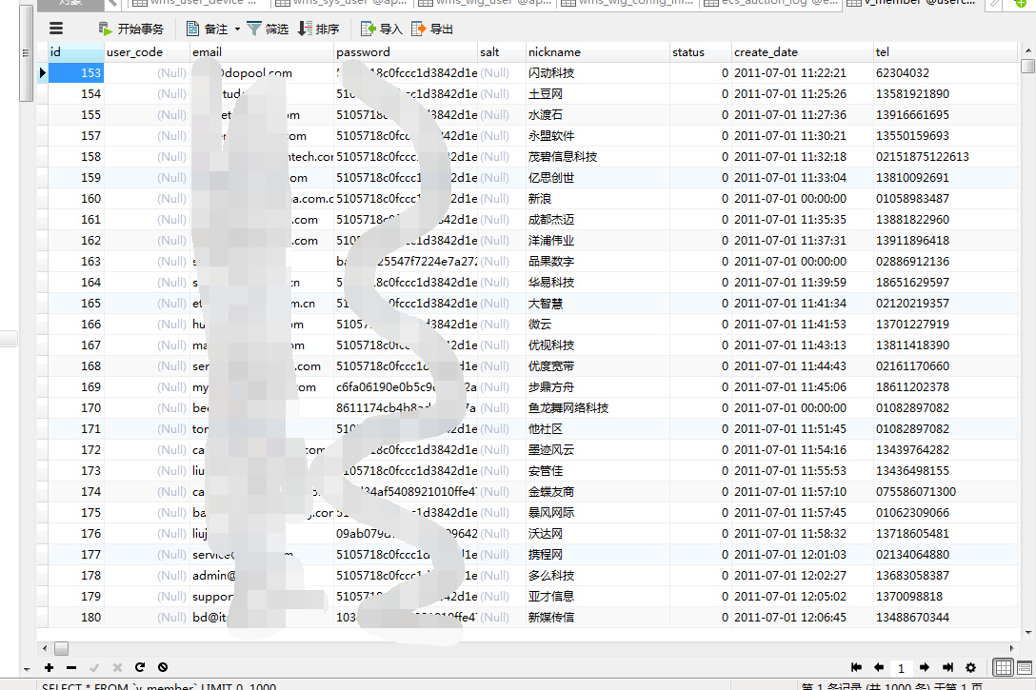Screen dimensions: 1036x690
Task: Click the email column header
Action: pyautogui.click(x=262, y=52)
